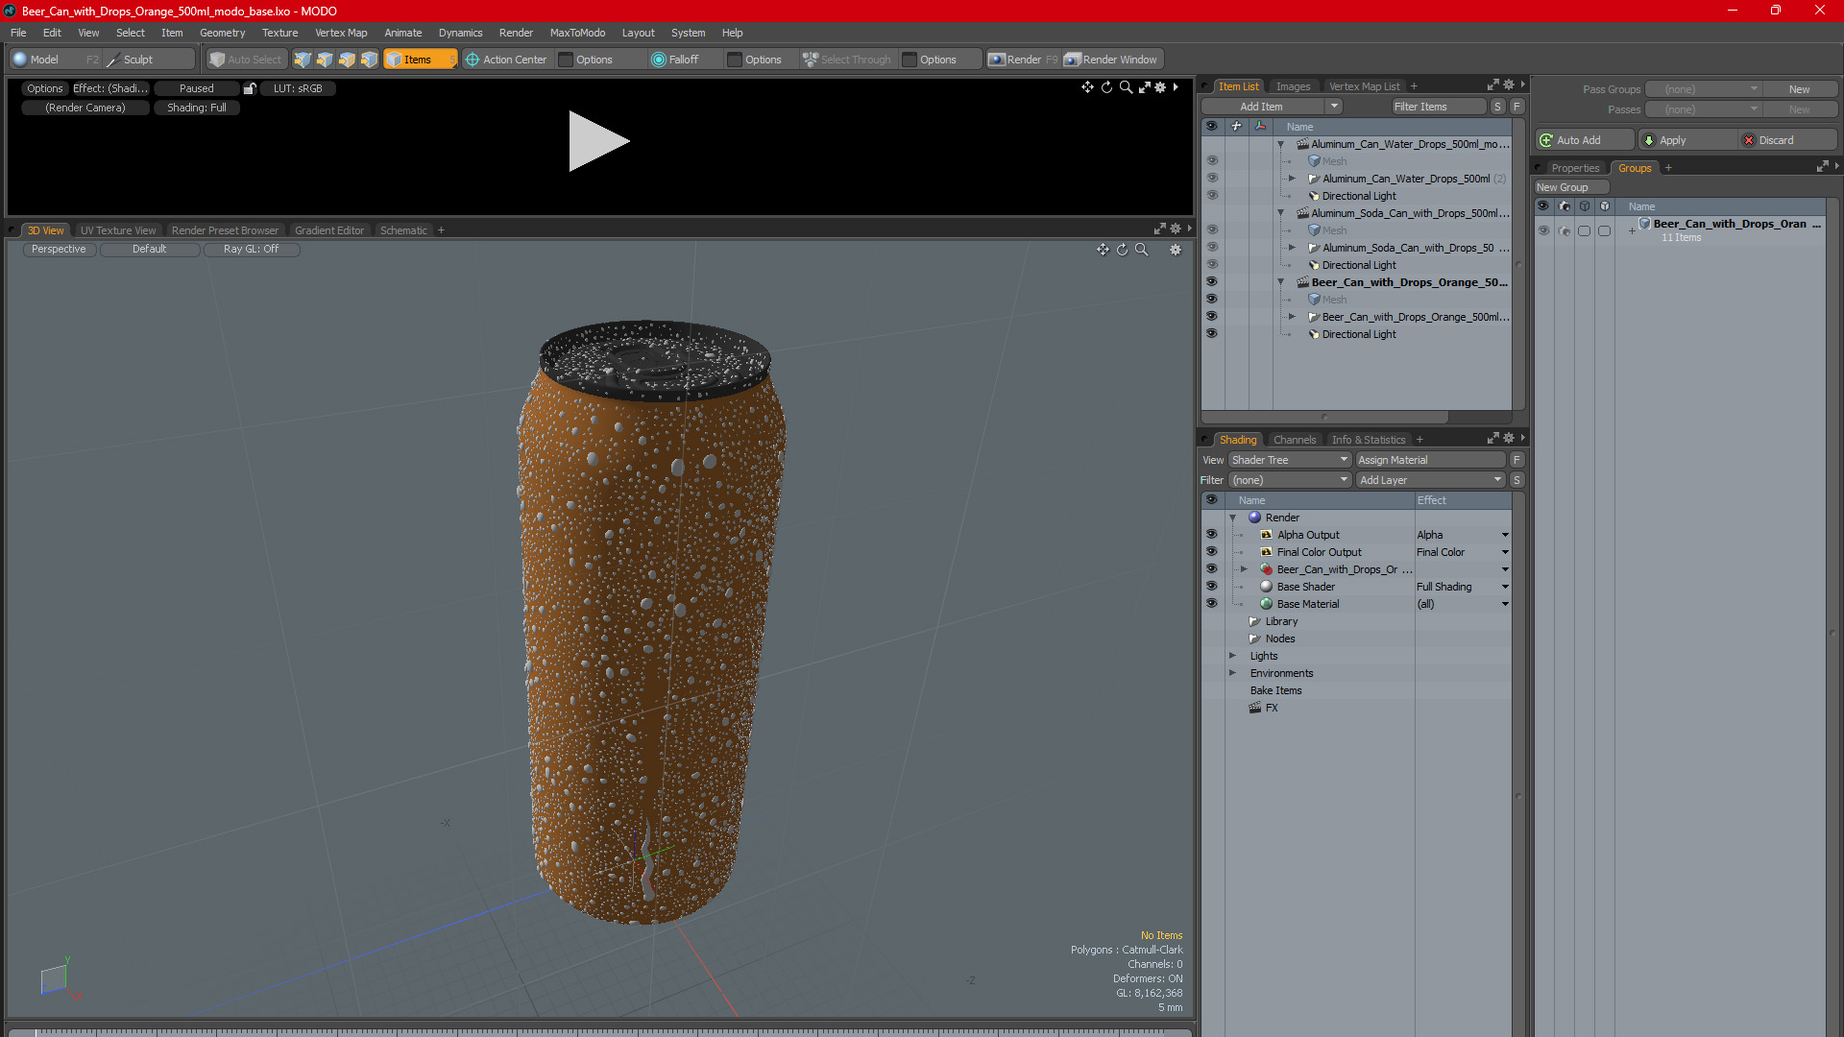The height and width of the screenshot is (1037, 1844).
Task: Open the Vertex Map menu
Action: [341, 33]
